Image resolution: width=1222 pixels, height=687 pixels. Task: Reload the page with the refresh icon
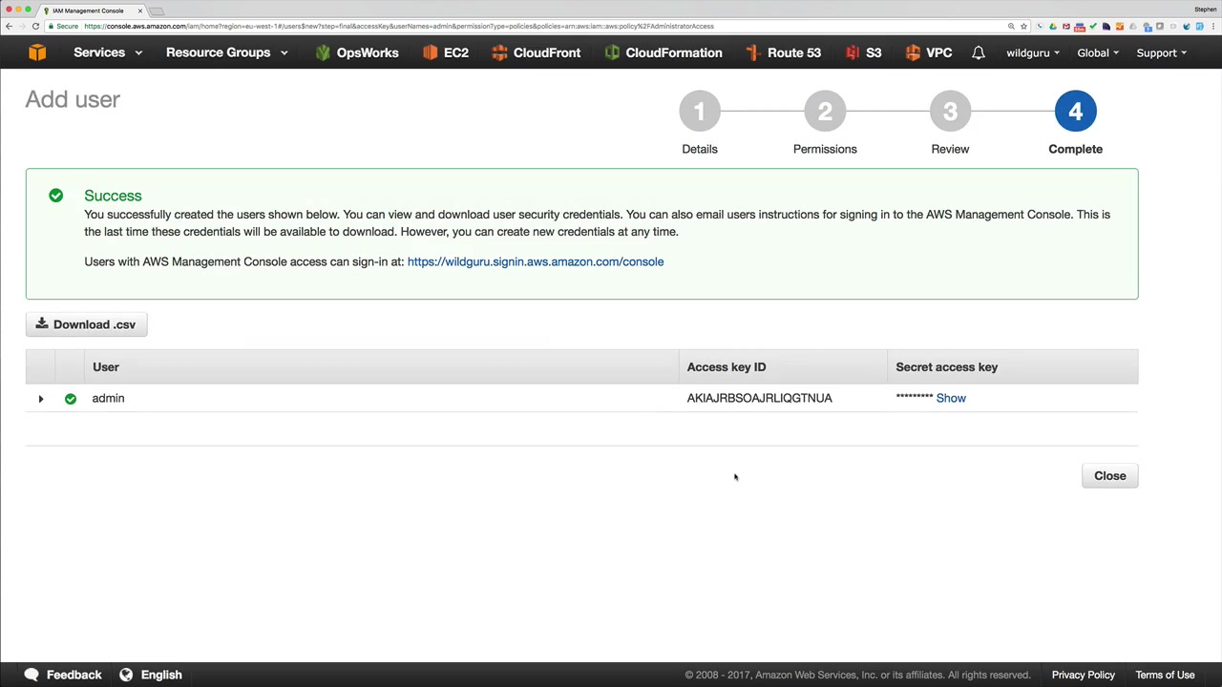tap(35, 26)
